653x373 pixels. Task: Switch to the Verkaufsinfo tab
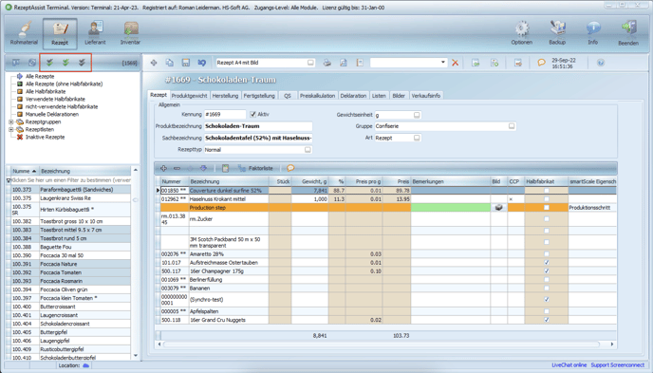(426, 96)
